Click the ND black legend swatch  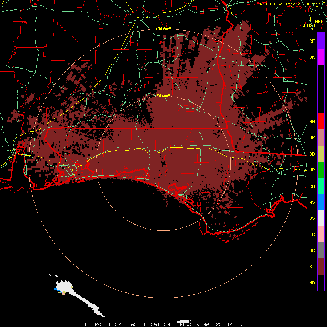[321, 283]
